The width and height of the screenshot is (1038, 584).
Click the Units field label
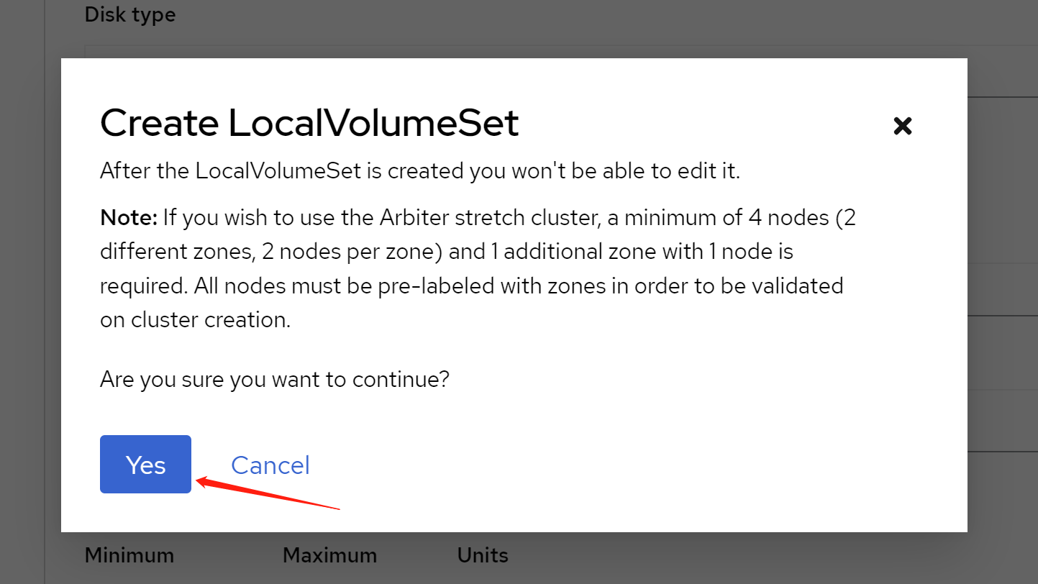(483, 555)
